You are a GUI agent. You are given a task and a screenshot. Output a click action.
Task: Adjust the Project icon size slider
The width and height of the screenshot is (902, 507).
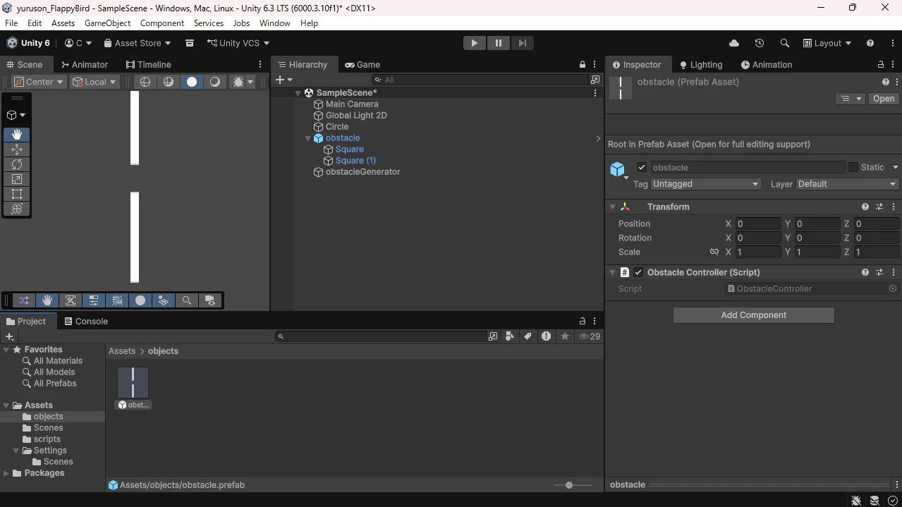573,485
